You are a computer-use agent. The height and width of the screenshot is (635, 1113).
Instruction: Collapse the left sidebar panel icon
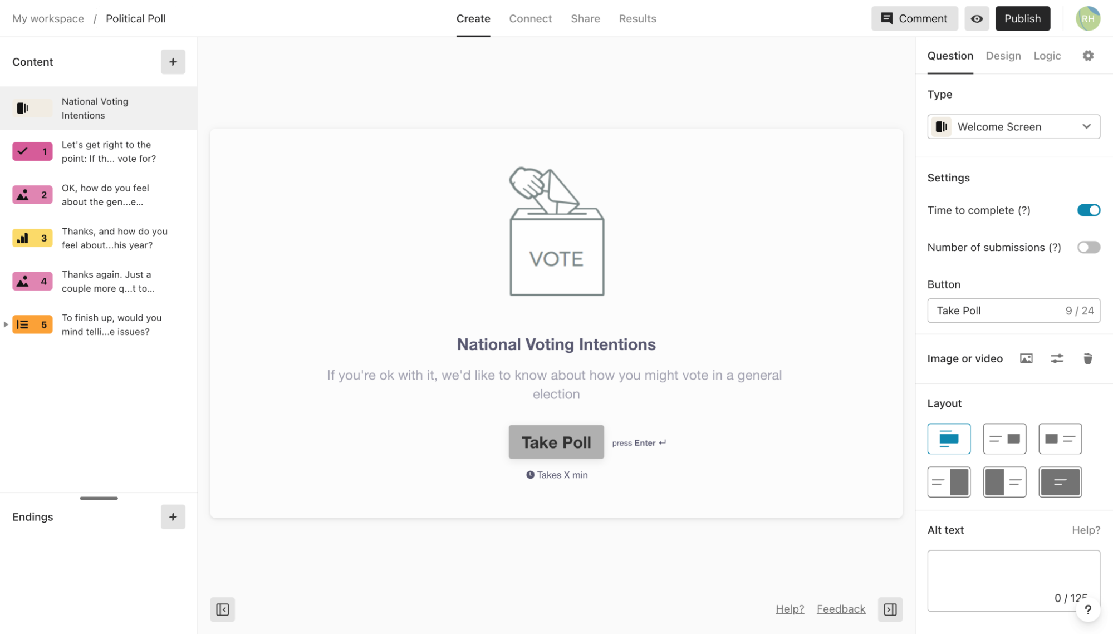point(223,609)
